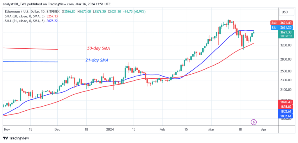
Task: Click the 2024 label on time axis
Action: point(110,129)
